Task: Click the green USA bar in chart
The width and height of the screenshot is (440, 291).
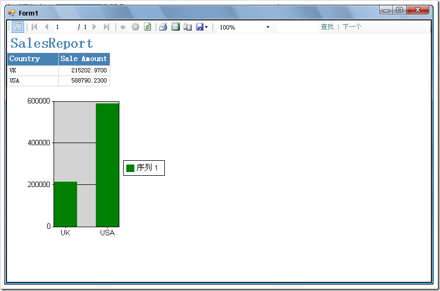Action: click(x=108, y=165)
